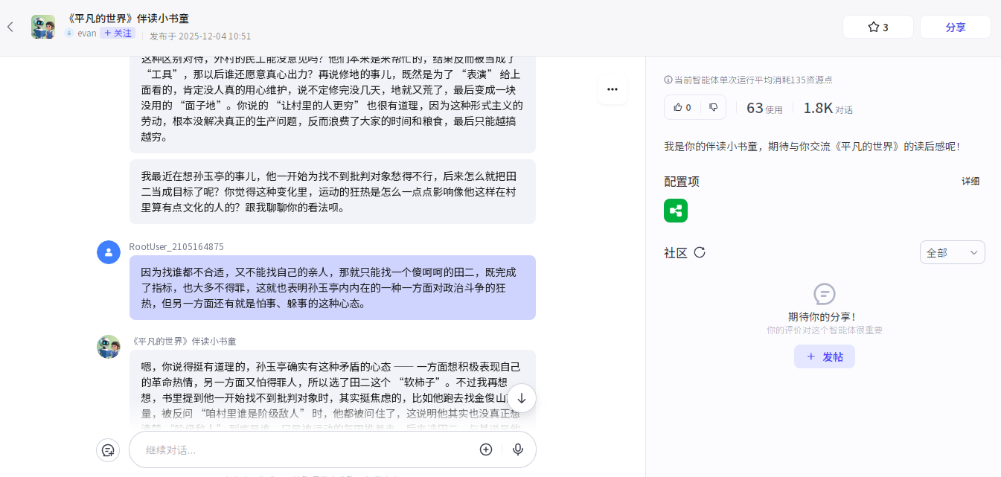This screenshot has height=477, width=1001.
Task: Click the plus attachment icon in input
Action: coord(486,449)
